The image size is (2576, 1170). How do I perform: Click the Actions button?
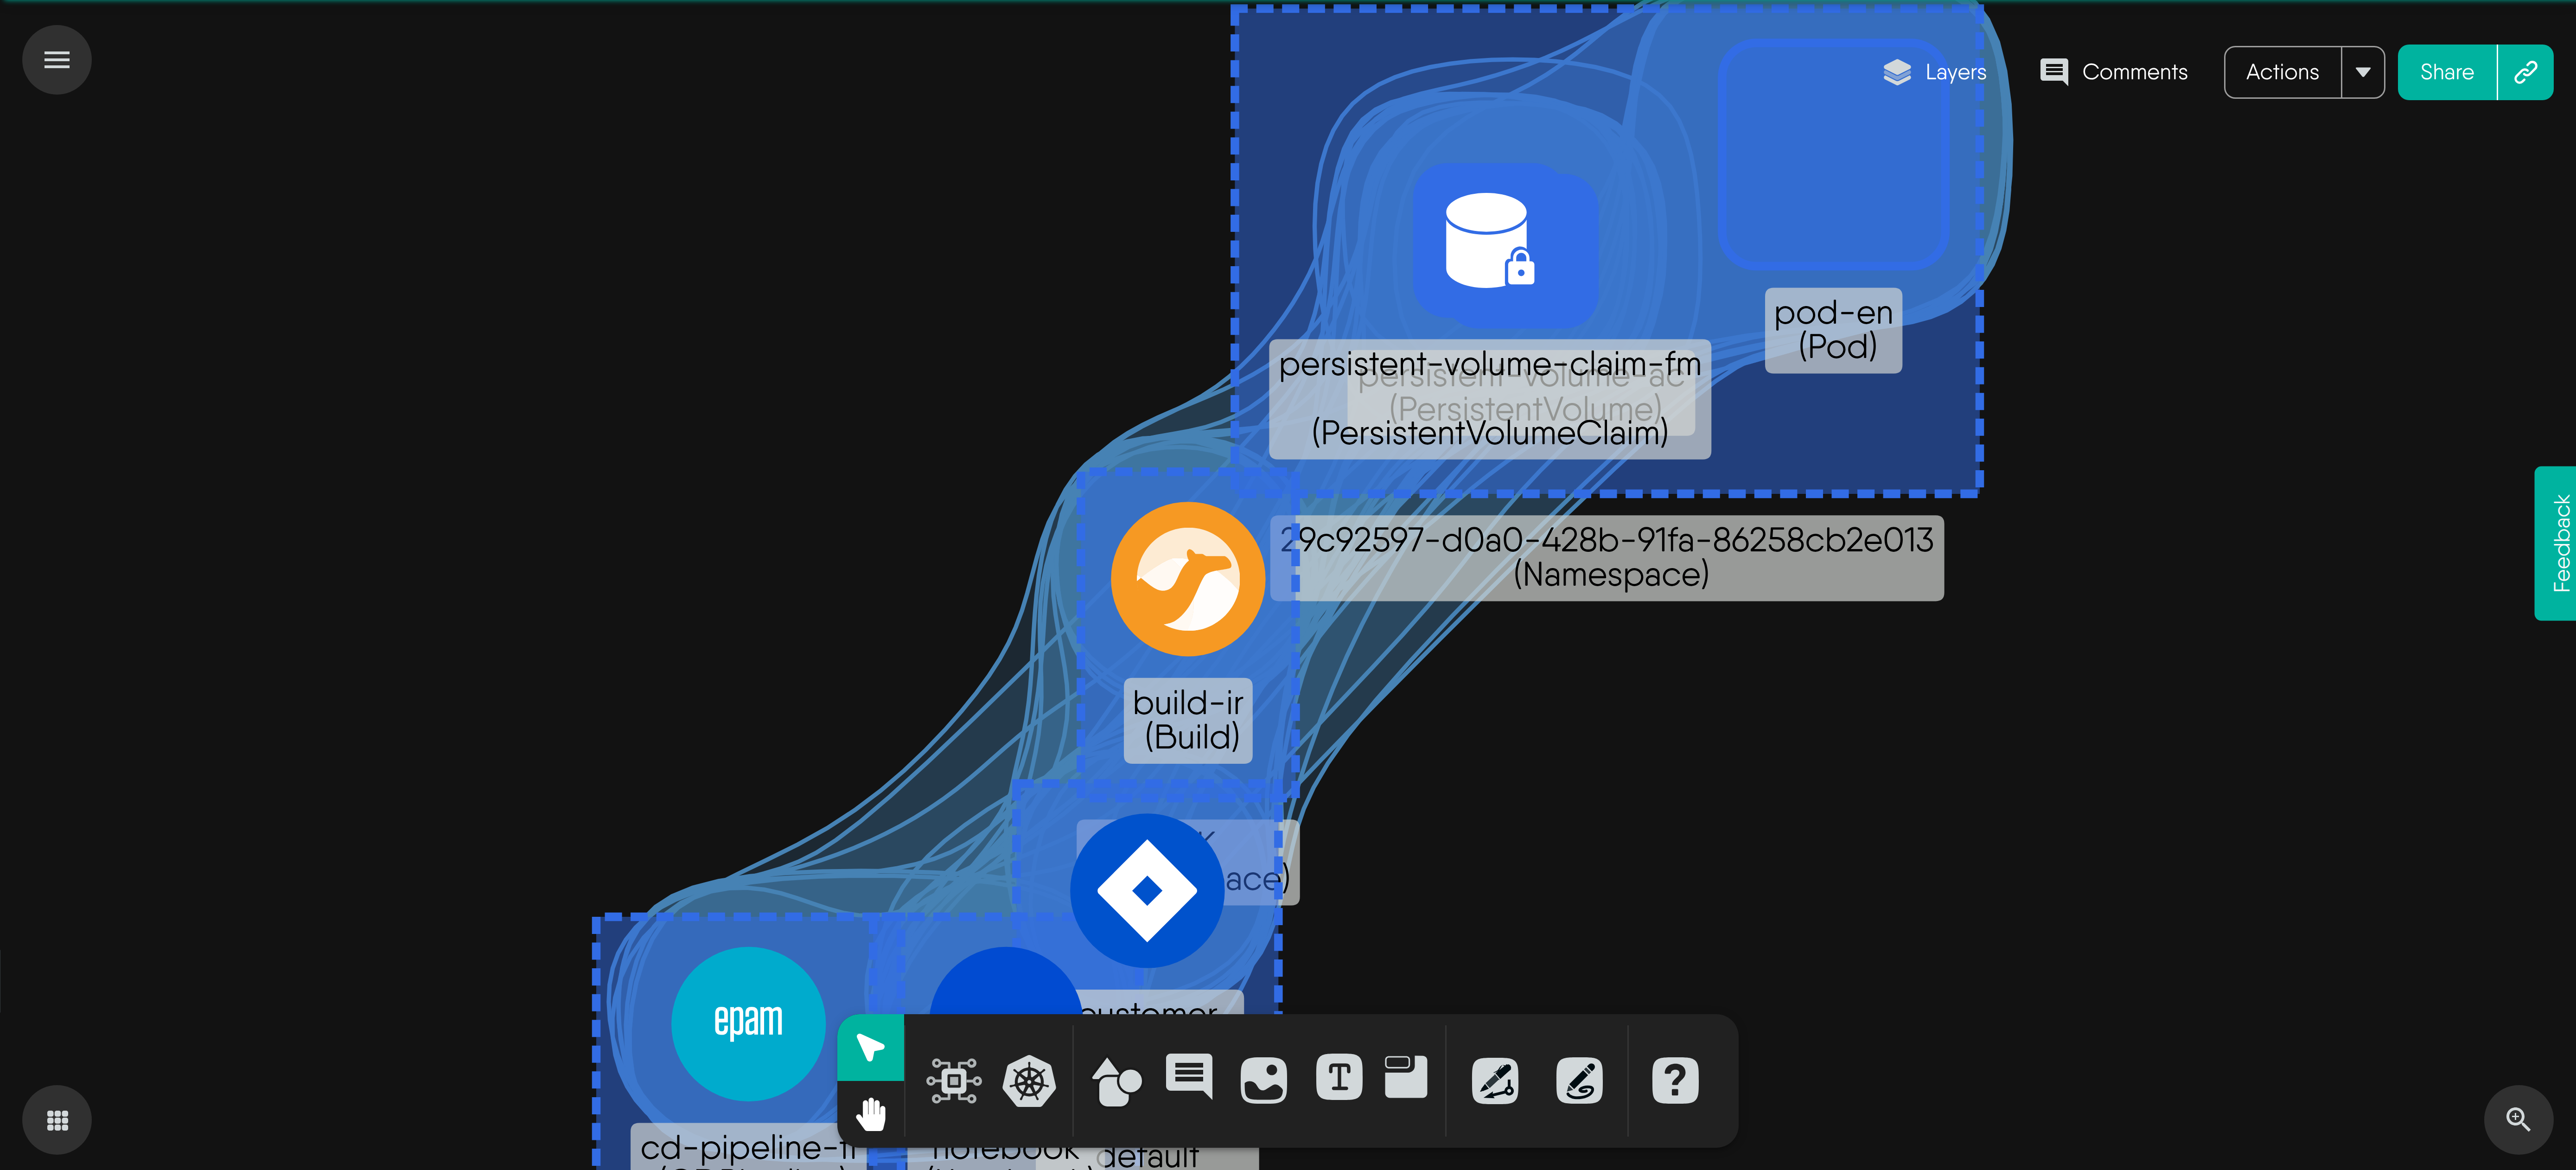coord(2282,72)
